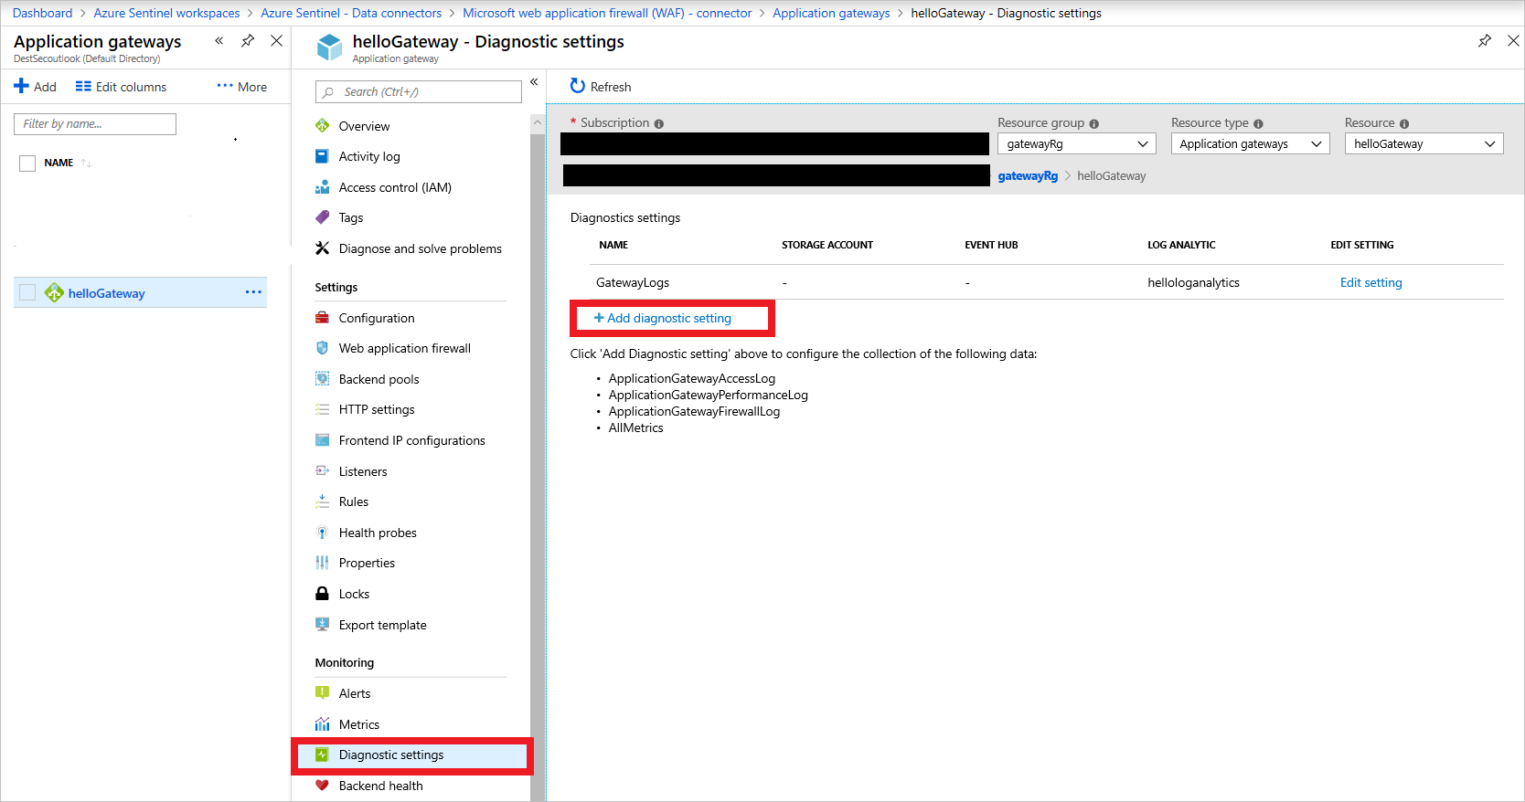Image resolution: width=1525 pixels, height=802 pixels.
Task: Collapse the resource menu sidebar
Action: point(534,82)
